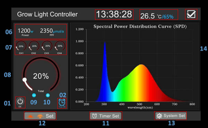Click the Spectral Power Distribution Curve title
Screen dimensions: 208x128
[x=140, y=26]
